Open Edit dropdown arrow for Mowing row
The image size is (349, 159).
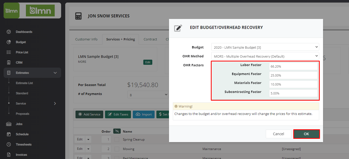(x=88, y=149)
